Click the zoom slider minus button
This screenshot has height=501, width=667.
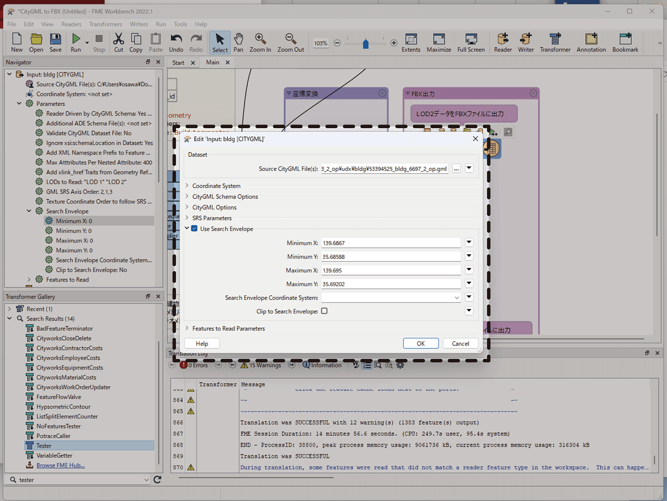point(337,43)
